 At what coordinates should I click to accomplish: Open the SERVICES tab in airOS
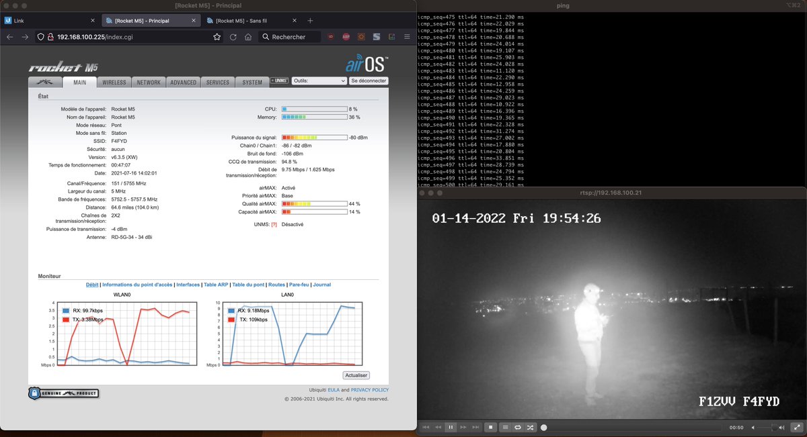coord(217,83)
